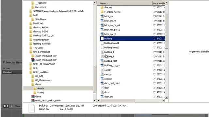
Task: Click the brick_par_2 file icon
Action: coord(102,34)
